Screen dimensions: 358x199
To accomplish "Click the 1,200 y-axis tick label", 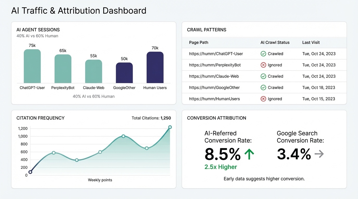I will click(x=23, y=129).
